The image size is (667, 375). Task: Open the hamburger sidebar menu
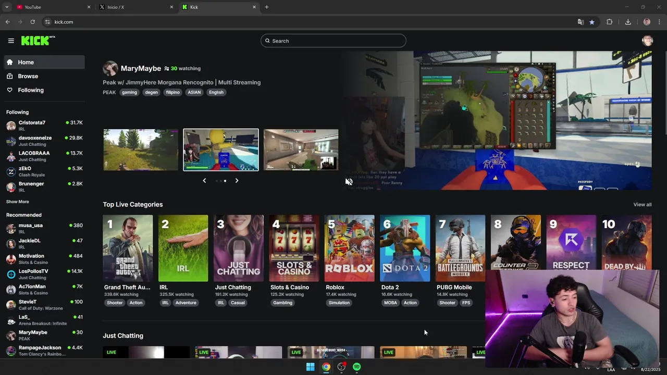pos(11,41)
